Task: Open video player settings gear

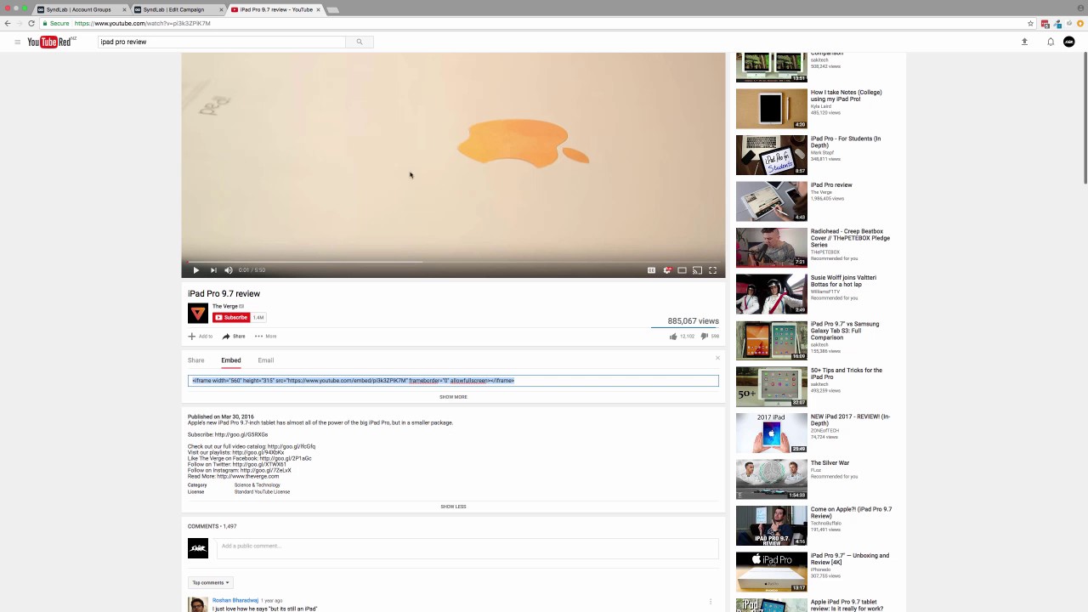Action: [x=667, y=270]
